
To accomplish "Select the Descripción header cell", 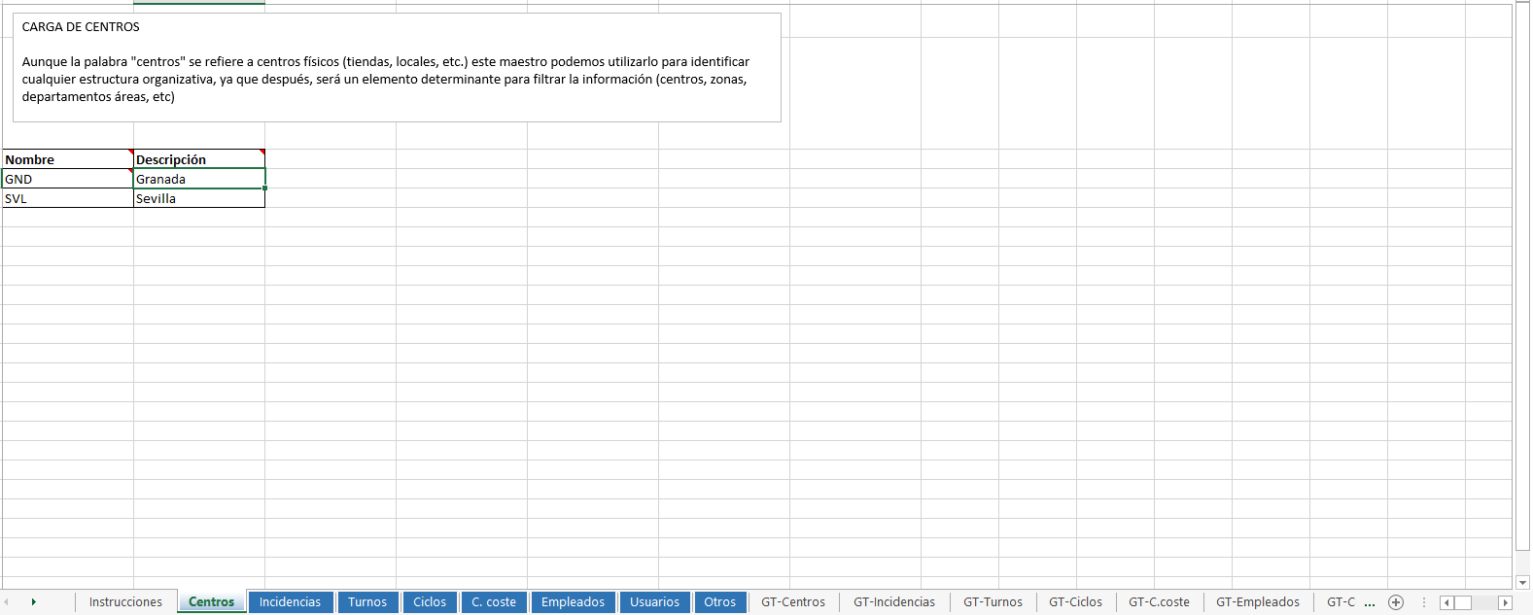I will [x=199, y=159].
